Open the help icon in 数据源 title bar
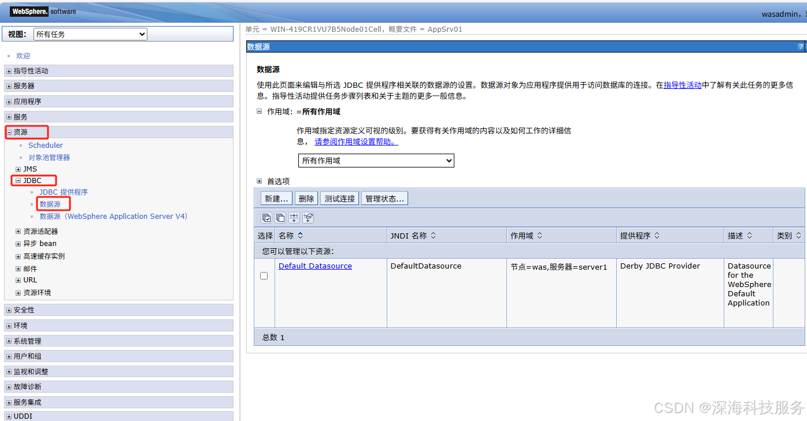This screenshot has width=807, height=421. tap(801, 47)
